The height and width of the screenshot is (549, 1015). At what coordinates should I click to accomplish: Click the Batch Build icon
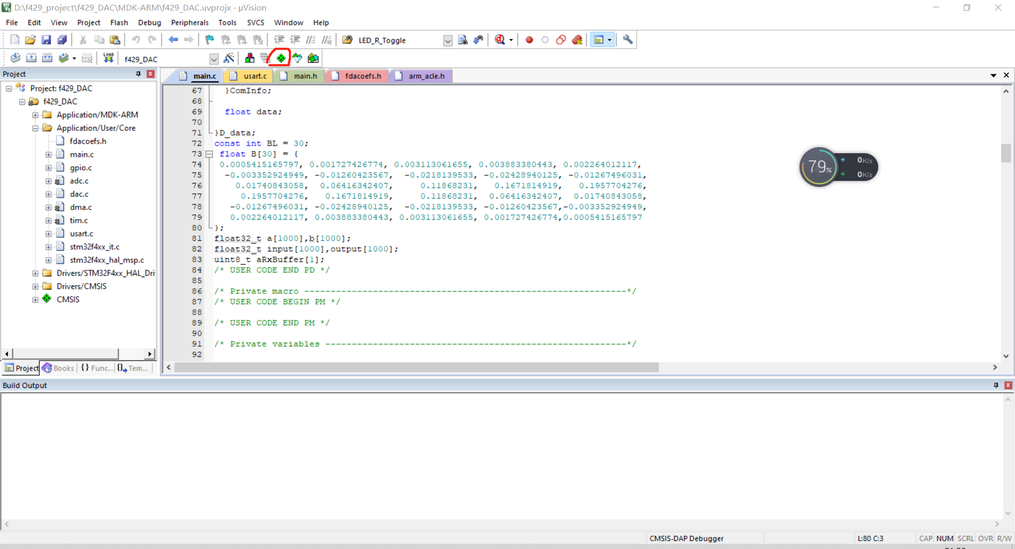pos(63,58)
